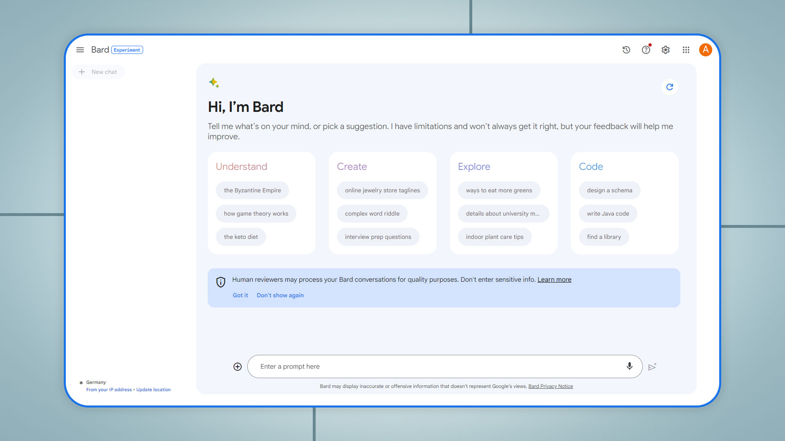Click the privacy shield icon
785x441 pixels.
coord(221,282)
